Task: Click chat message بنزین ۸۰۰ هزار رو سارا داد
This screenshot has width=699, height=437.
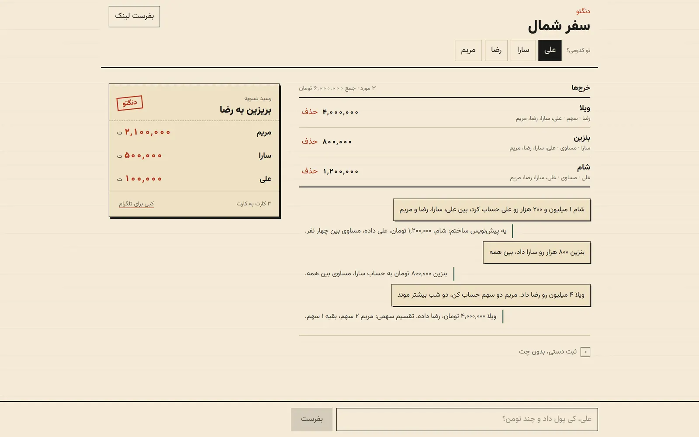Action: tap(537, 253)
